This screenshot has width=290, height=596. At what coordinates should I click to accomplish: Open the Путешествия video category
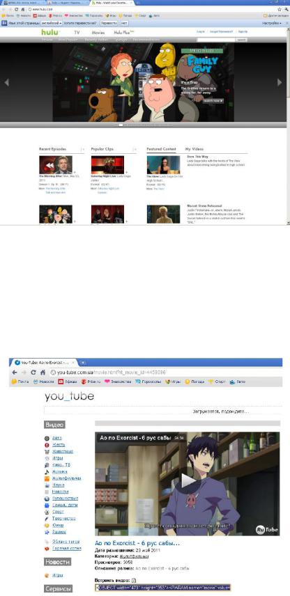pos(66,499)
